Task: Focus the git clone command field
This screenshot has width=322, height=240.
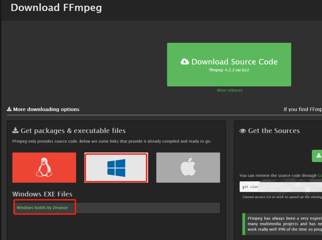Action: tap(280, 187)
